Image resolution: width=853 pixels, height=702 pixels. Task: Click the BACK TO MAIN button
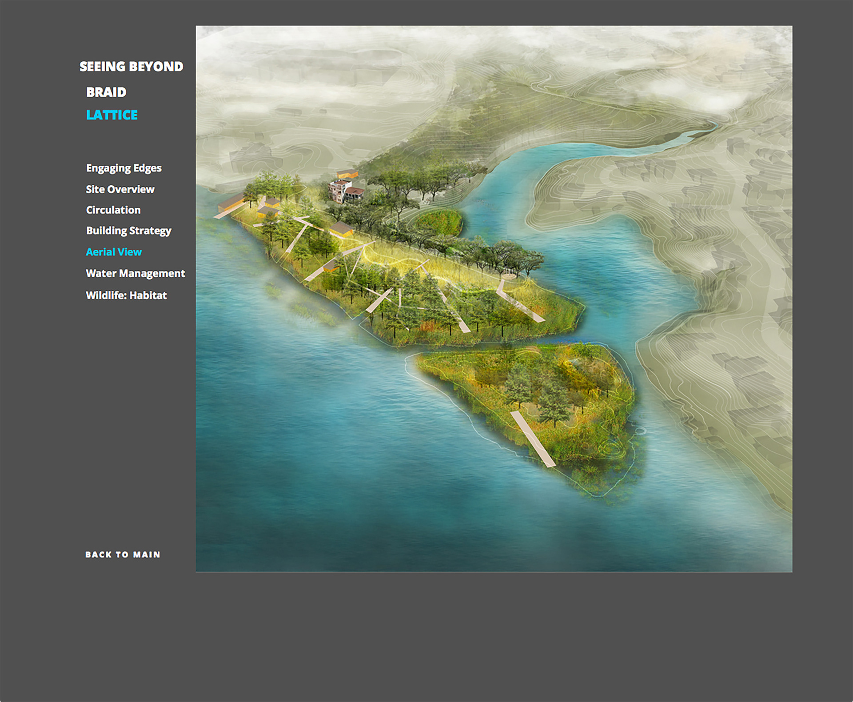[x=123, y=554]
